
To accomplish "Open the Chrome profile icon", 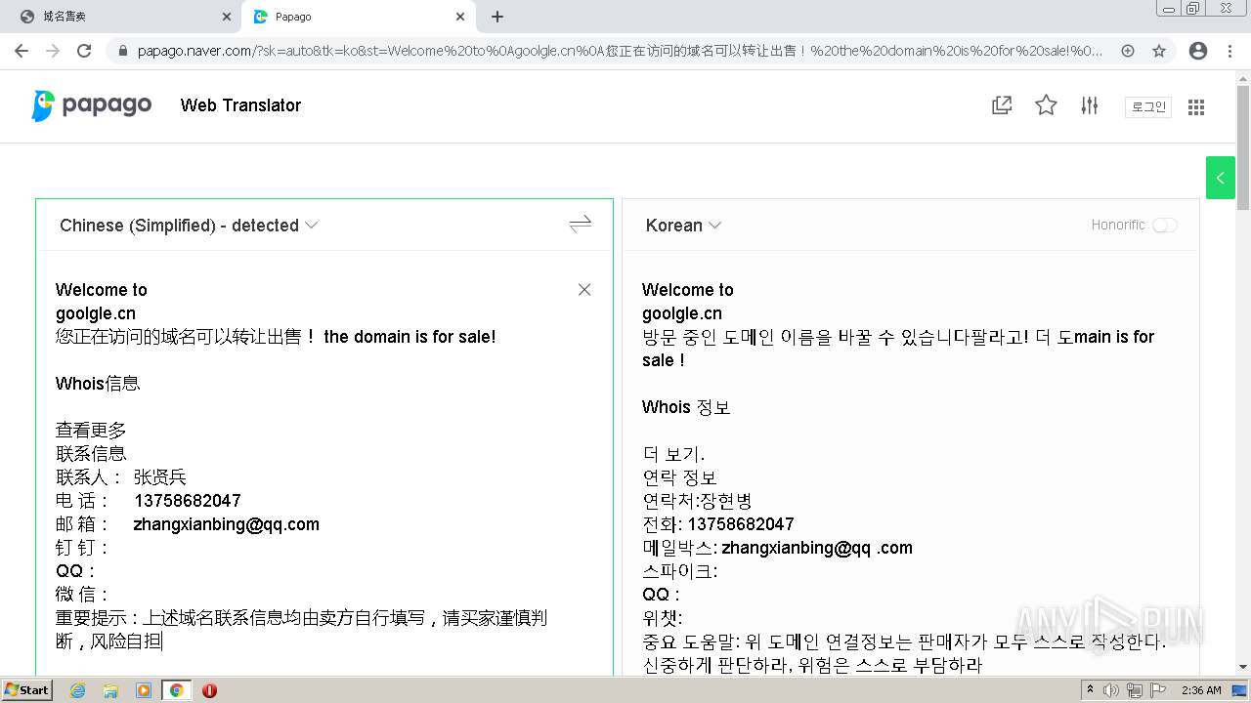I will click(1198, 51).
